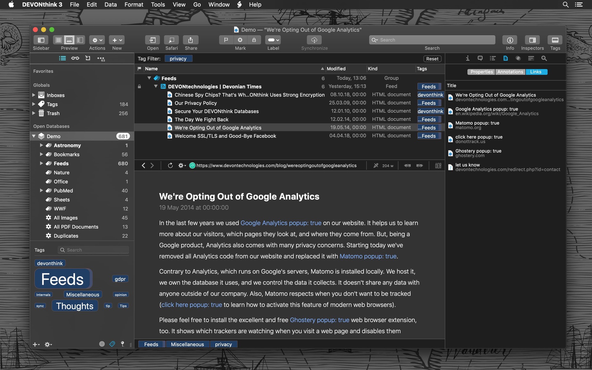Follow the Ghostery popup: true link in article
The image size is (592, 370).
click(x=319, y=320)
